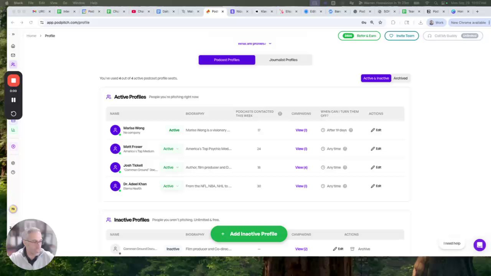Bookmark the page with star icon
The height and width of the screenshot is (276, 491).
click(x=380, y=23)
